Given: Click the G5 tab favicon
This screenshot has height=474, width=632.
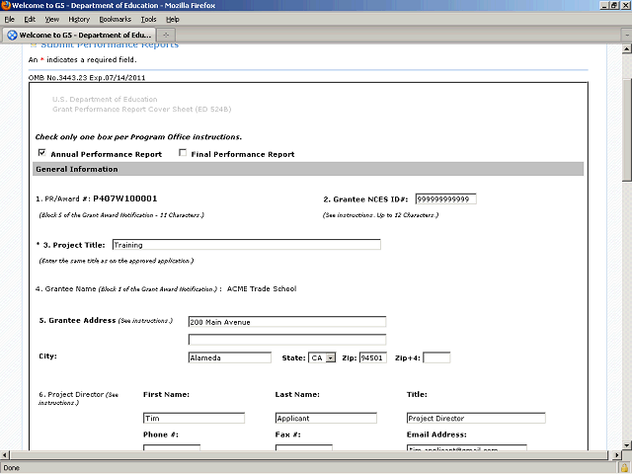Looking at the screenshot, I should point(13,36).
